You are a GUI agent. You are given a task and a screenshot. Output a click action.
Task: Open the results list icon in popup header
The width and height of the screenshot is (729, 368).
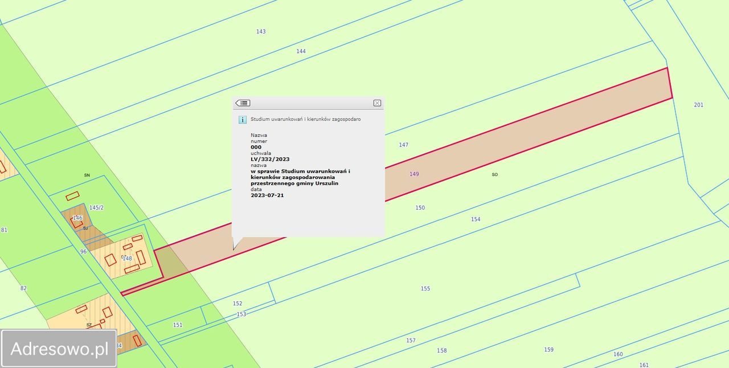(x=243, y=103)
